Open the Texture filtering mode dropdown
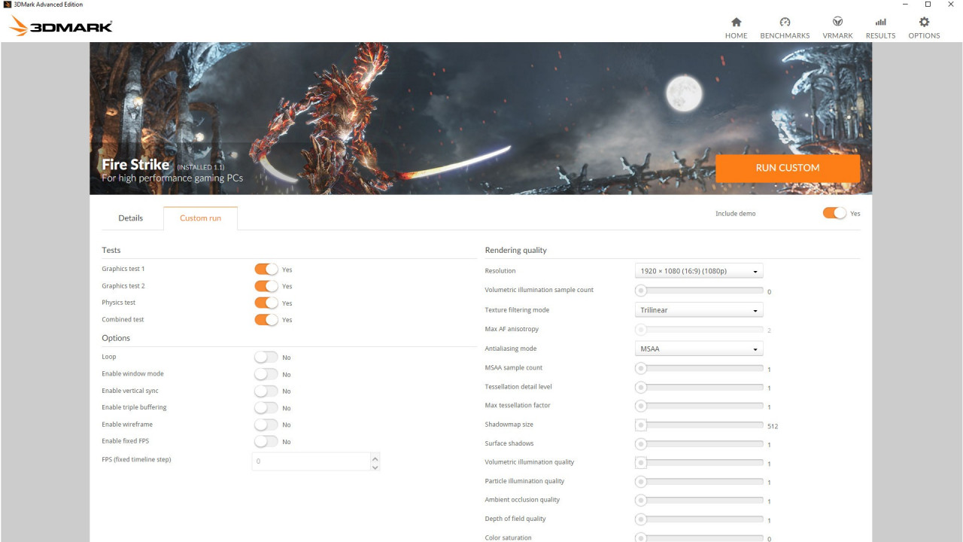Viewport: 963px width, 542px height. click(x=699, y=310)
